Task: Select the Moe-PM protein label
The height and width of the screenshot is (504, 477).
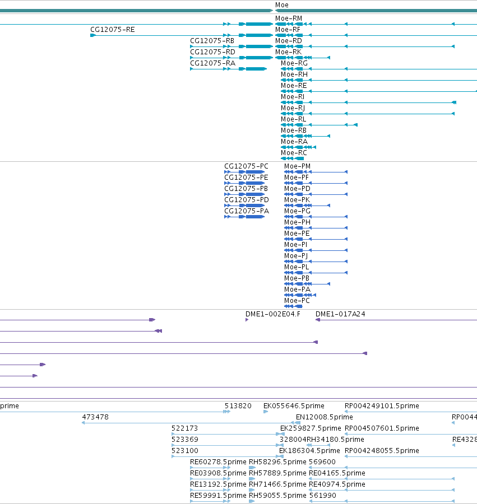Action: [297, 166]
